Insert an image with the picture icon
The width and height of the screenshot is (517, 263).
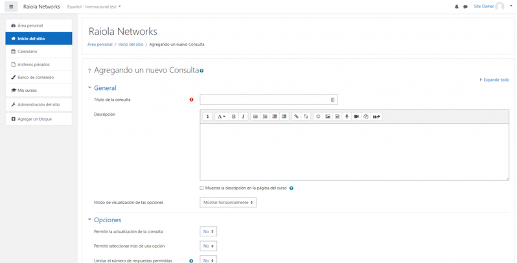[x=328, y=117]
